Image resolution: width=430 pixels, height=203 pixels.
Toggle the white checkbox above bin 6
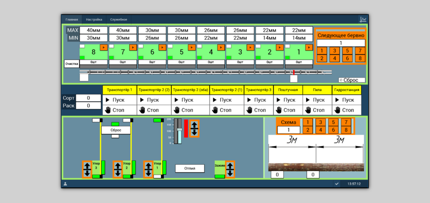point(141,46)
